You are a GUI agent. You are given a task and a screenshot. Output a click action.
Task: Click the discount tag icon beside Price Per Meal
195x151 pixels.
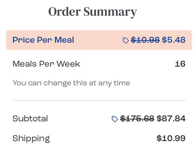[x=126, y=40]
